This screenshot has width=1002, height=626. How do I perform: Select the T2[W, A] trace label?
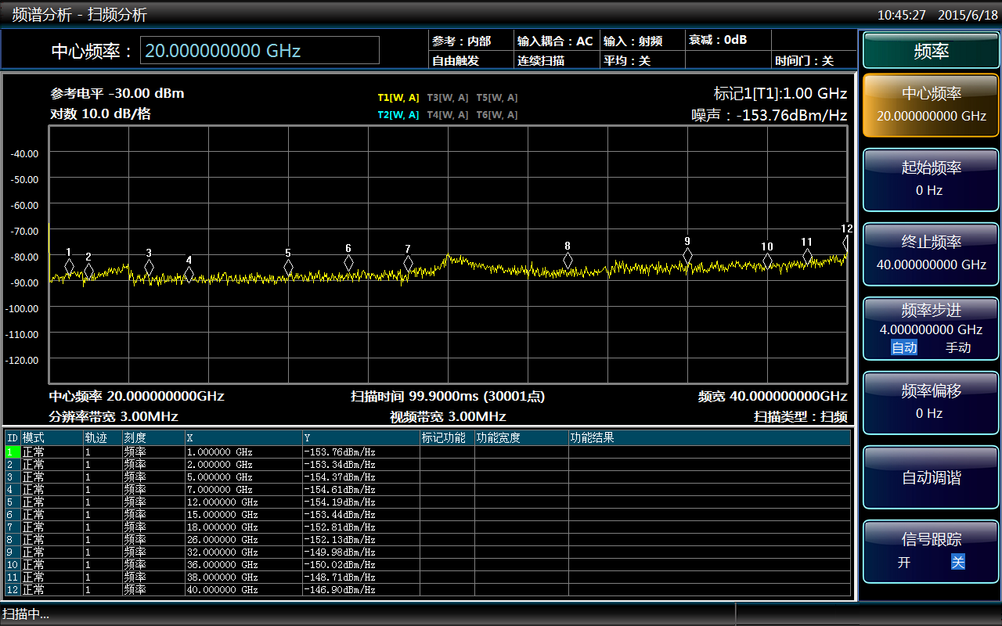tap(398, 115)
